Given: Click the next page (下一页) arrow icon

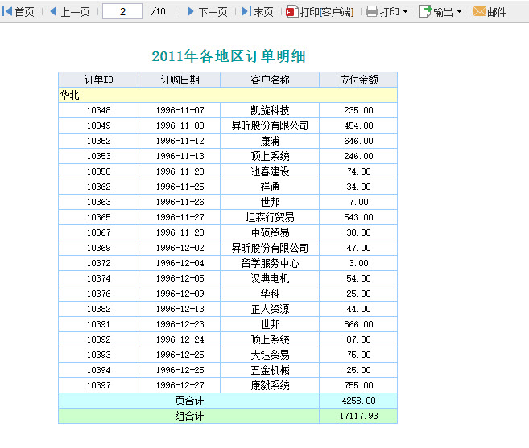Looking at the screenshot, I should [x=190, y=12].
